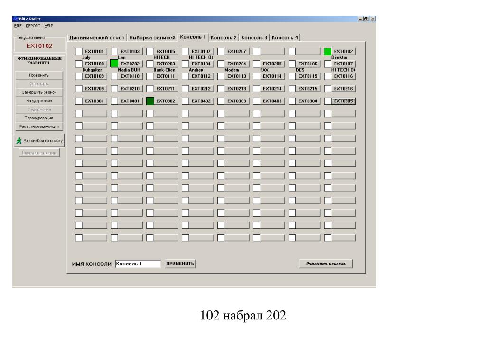Click the EXT0115 extension button
This screenshot has width=486, height=364.
(308, 76)
